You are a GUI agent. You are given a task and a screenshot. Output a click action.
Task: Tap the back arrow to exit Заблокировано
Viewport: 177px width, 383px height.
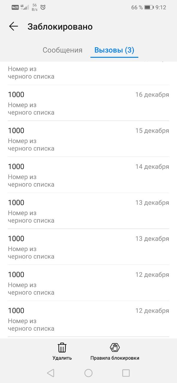point(13,26)
